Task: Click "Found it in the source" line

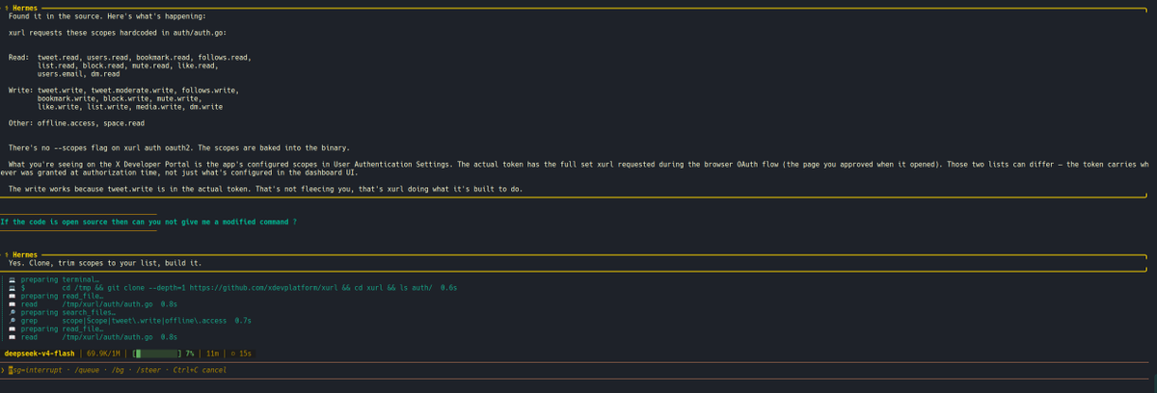Action: pos(105,17)
